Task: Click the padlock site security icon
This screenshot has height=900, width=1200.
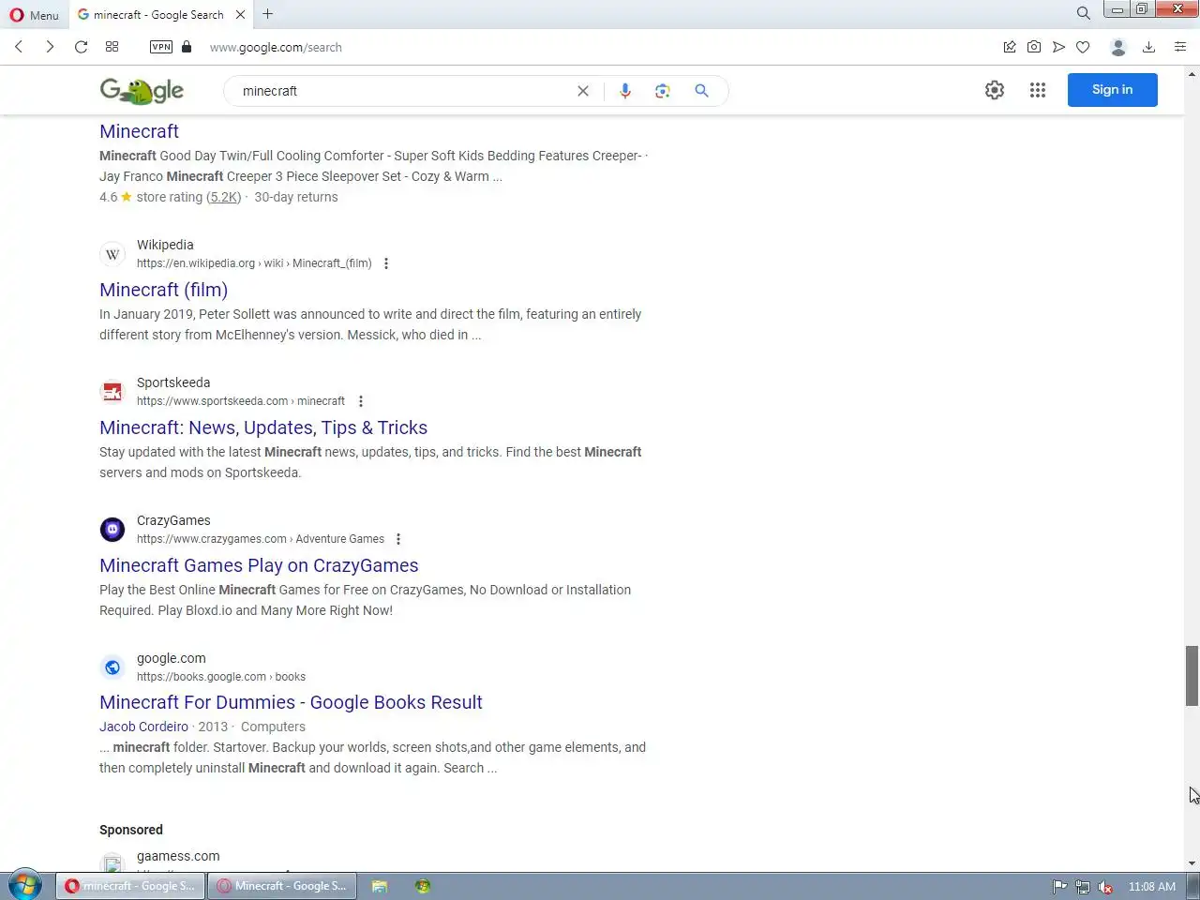Action: click(187, 47)
